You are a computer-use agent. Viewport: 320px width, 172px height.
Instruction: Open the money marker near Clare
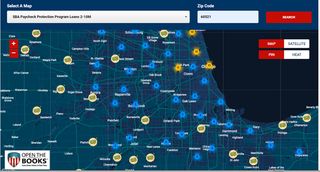[x=36, y=33]
